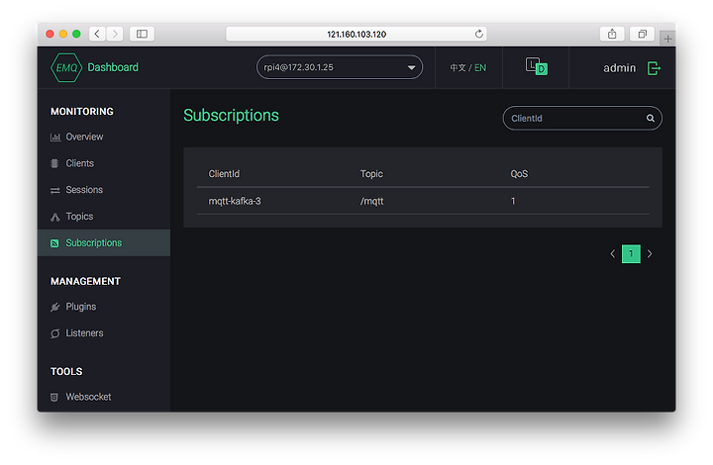Go to previous page of subscriptions
The width and height of the screenshot is (713, 465).
pos(613,254)
